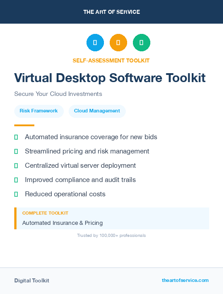Viewport: 223px width, 294px height.
Task: Click the Digital Toolkit footer label
Action: tap(32, 281)
